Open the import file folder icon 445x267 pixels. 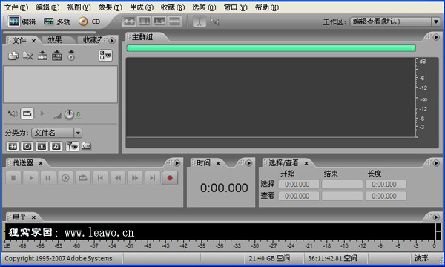[13, 56]
